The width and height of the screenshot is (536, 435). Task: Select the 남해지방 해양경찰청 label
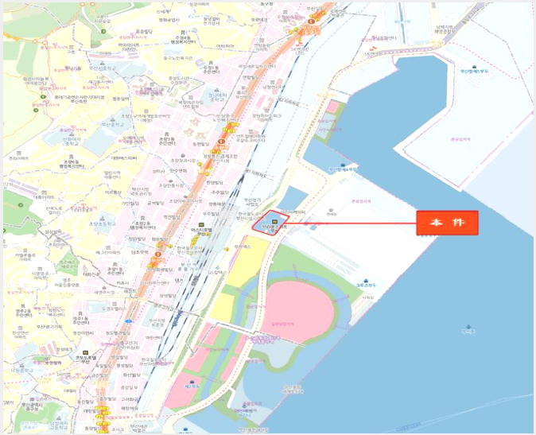coord(445,29)
